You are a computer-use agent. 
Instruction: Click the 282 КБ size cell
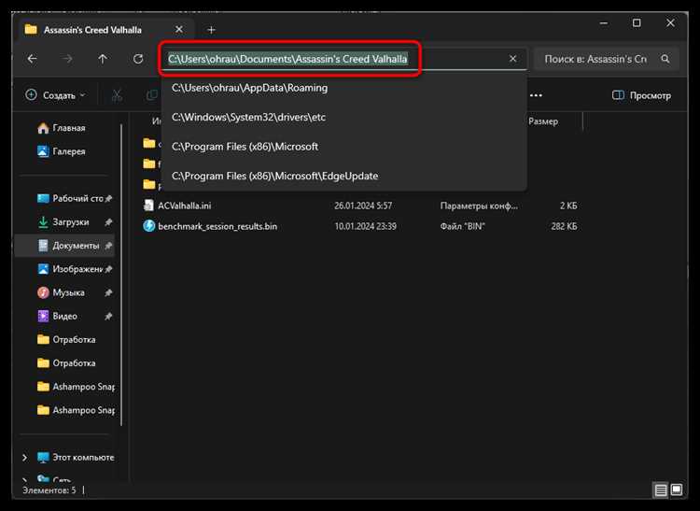point(564,226)
